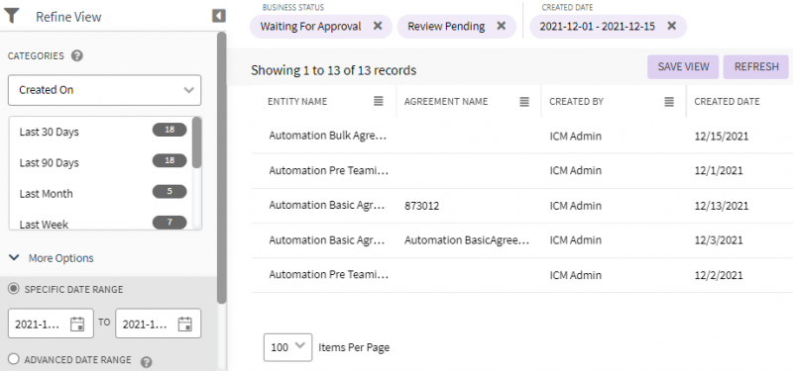
Task: Click the Waiting For Approval chip label
Action: click(x=310, y=27)
